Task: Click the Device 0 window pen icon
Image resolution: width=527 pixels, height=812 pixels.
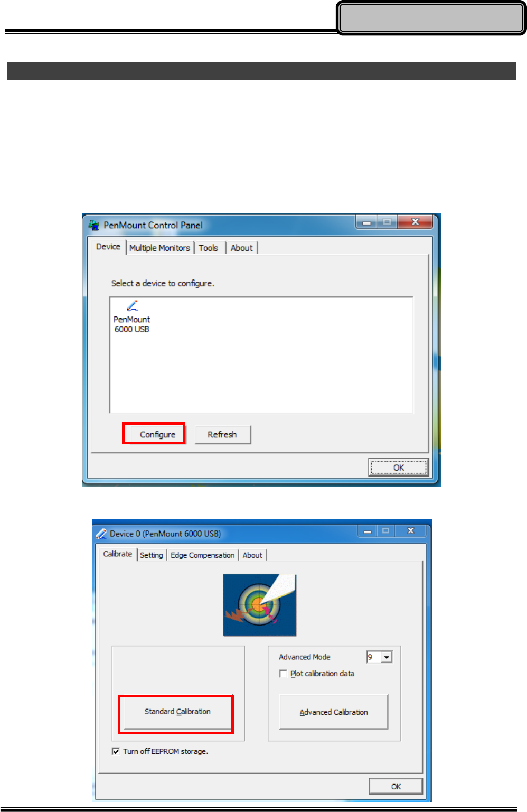Action: tap(101, 534)
